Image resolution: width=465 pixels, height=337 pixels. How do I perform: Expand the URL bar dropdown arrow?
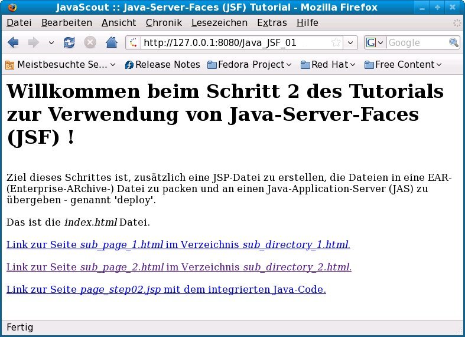click(x=351, y=42)
